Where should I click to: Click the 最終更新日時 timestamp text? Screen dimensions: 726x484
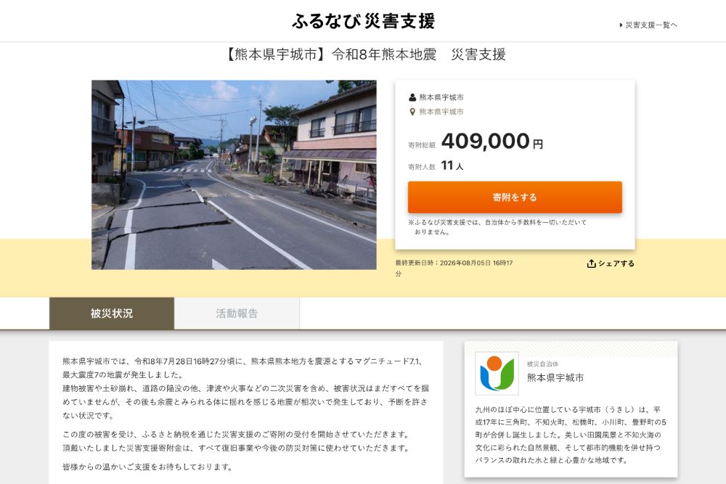click(454, 268)
